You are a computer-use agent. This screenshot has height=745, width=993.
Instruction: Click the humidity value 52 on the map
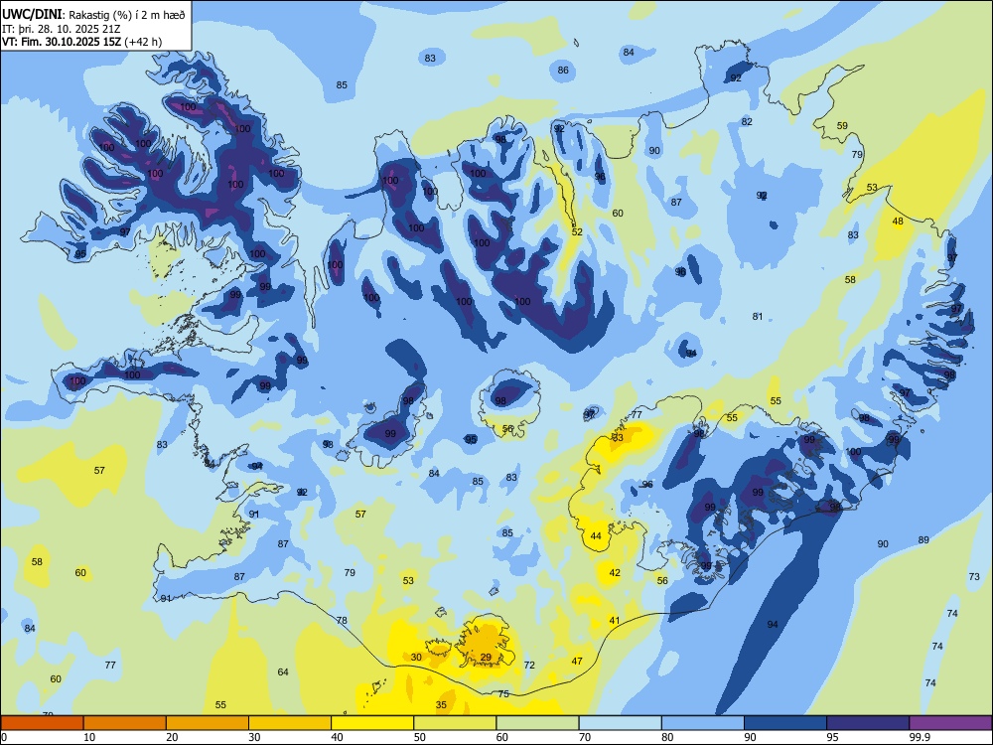point(577,231)
